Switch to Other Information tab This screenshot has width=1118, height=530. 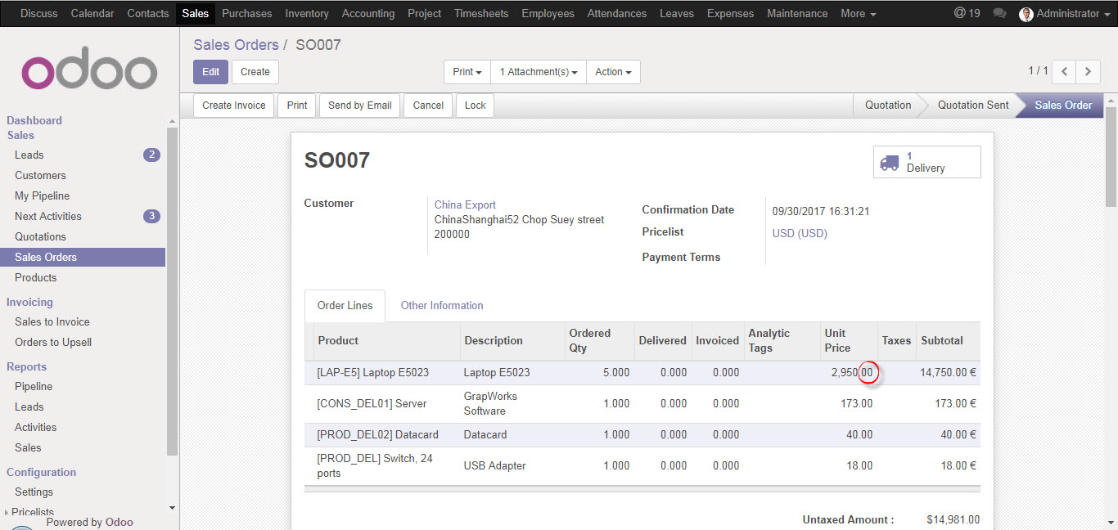tap(442, 305)
